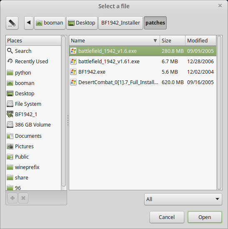Click the Cancel button
Viewport: 228px width, 229px height.
167,217
